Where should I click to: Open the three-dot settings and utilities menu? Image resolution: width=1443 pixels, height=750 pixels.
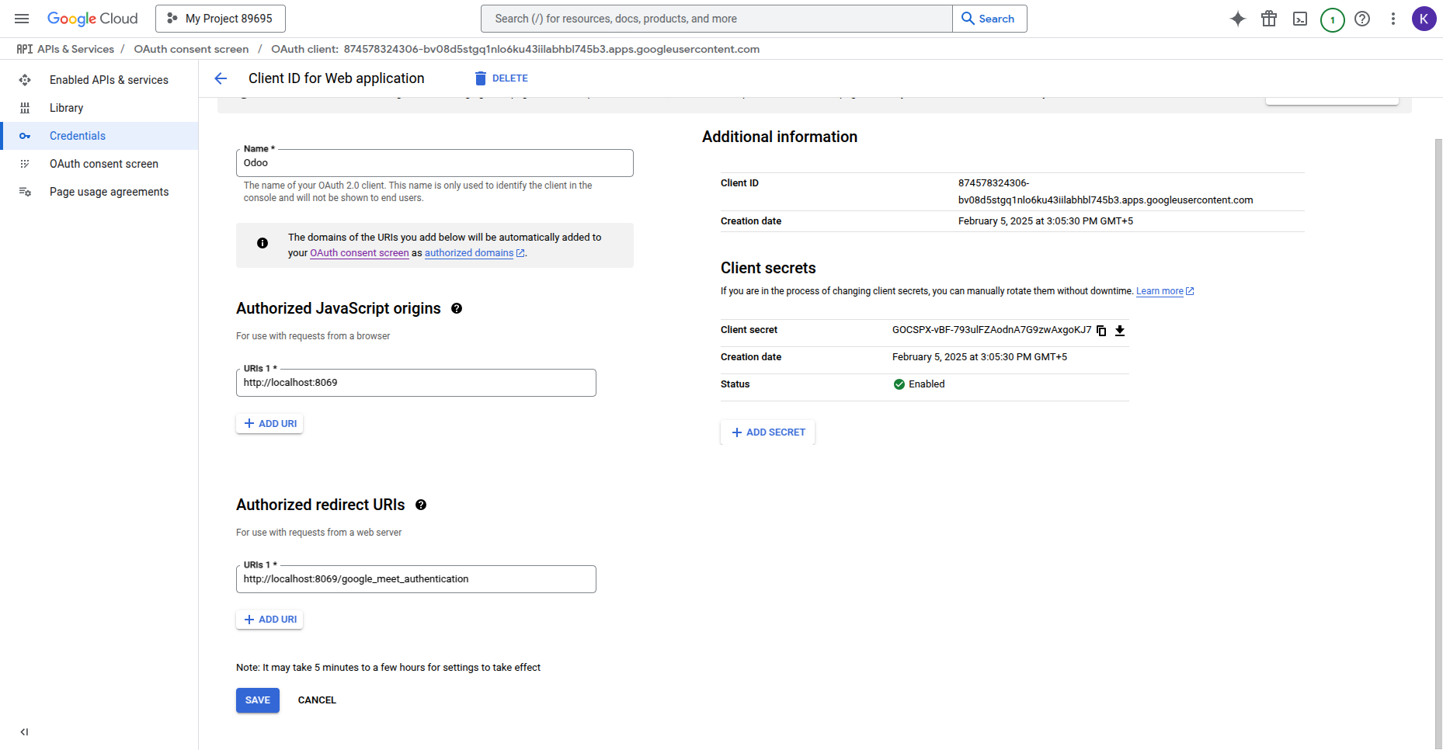[x=1393, y=19]
